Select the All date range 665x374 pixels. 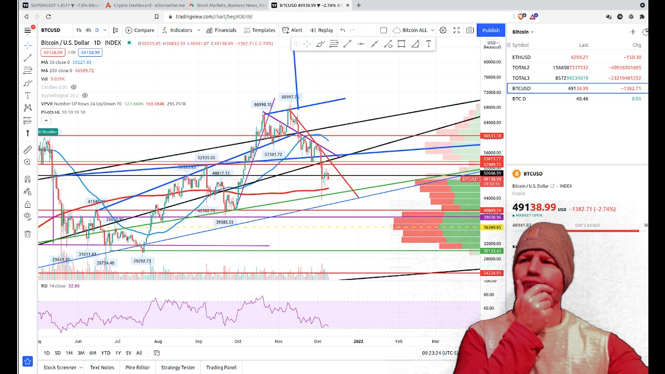point(139,353)
